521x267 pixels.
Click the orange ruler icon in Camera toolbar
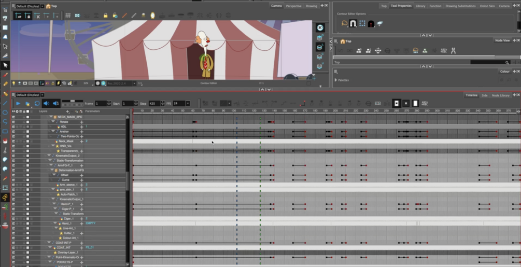pos(124,15)
